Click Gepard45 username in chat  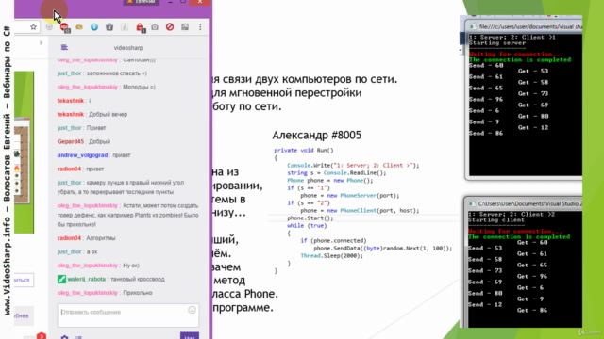pyautogui.click(x=71, y=141)
